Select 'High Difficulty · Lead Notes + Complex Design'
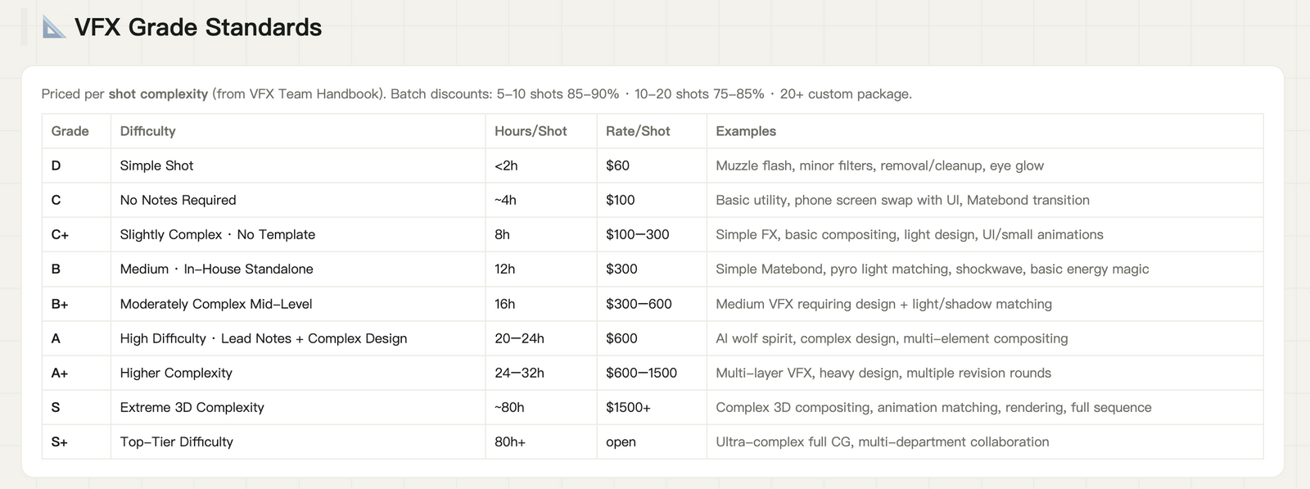Image resolution: width=1310 pixels, height=489 pixels. pyautogui.click(x=298, y=338)
